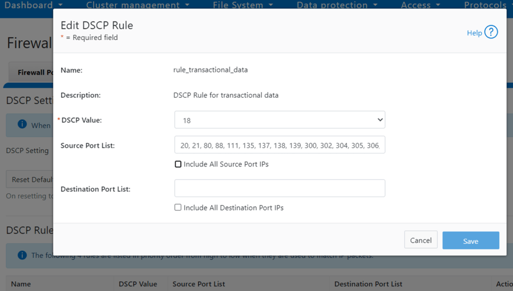The width and height of the screenshot is (513, 291).
Task: Open the Access menu
Action: click(x=420, y=6)
